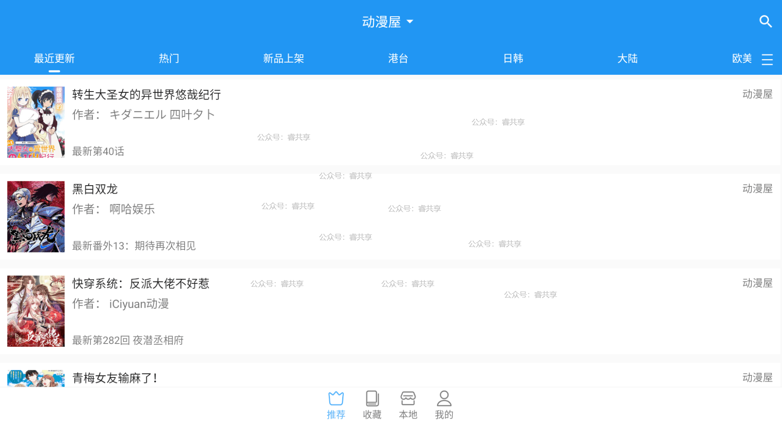
Task: Open latest chapter 最新第282回 夜潜丞相府
Action: pos(128,340)
